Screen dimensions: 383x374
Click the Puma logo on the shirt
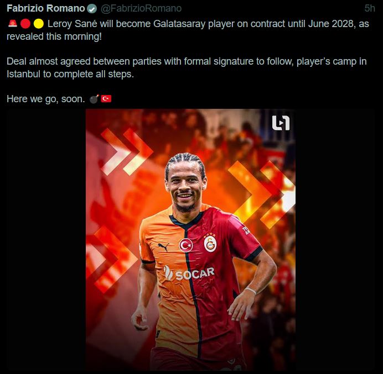[164, 247]
